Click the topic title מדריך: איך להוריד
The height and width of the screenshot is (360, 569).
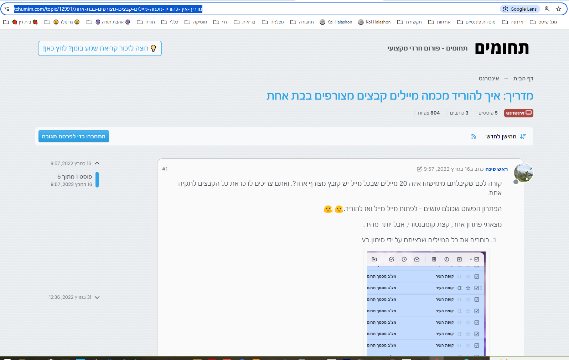tap(400, 96)
